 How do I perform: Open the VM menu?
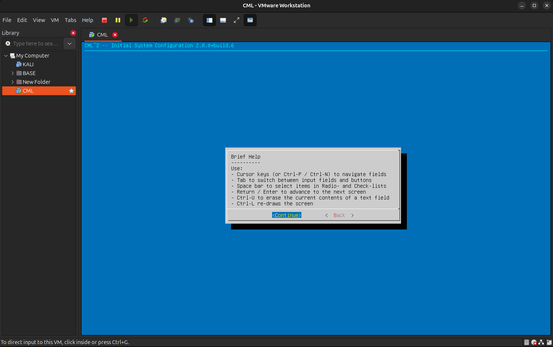click(x=55, y=20)
